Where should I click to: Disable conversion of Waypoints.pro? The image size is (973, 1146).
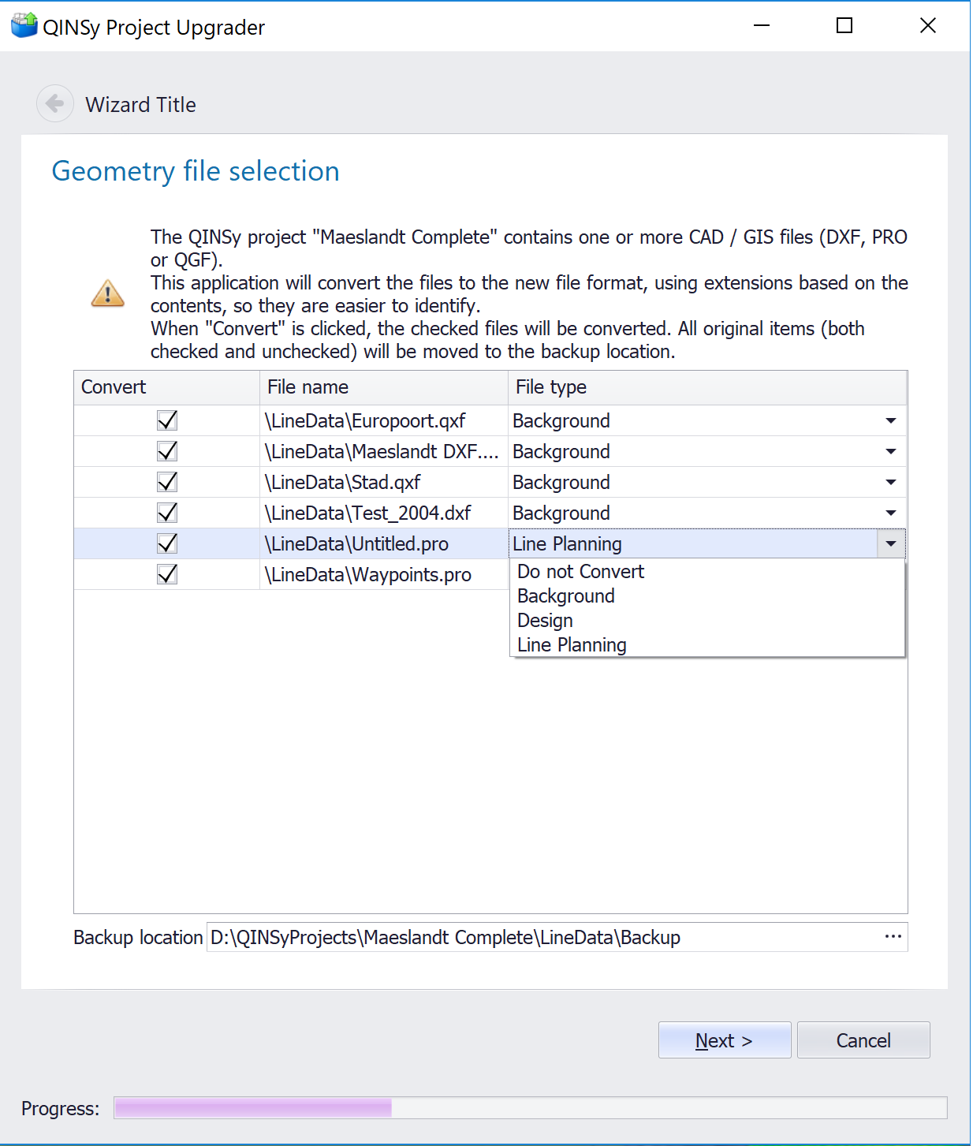(x=167, y=574)
